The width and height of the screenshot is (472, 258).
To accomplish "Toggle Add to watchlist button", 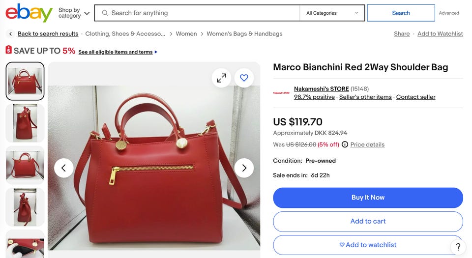I will 368,245.
